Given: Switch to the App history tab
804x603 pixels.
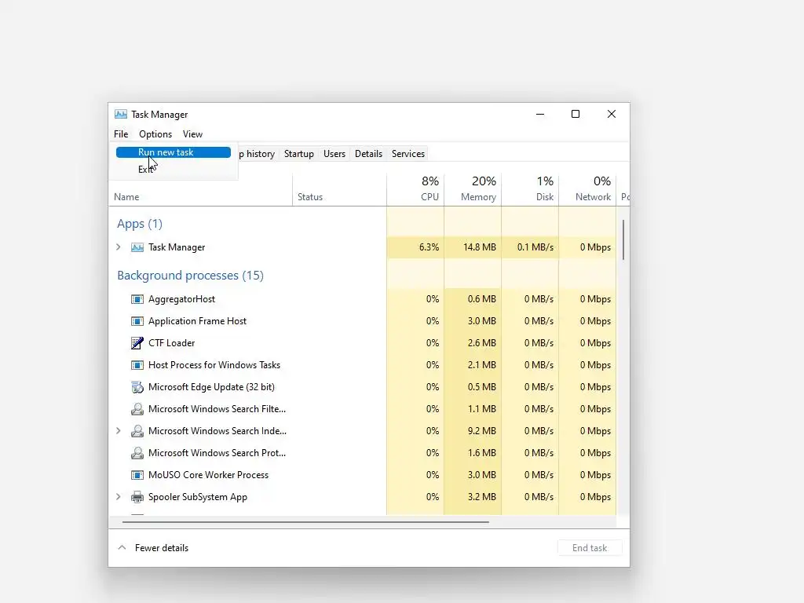Looking at the screenshot, I should click(257, 154).
